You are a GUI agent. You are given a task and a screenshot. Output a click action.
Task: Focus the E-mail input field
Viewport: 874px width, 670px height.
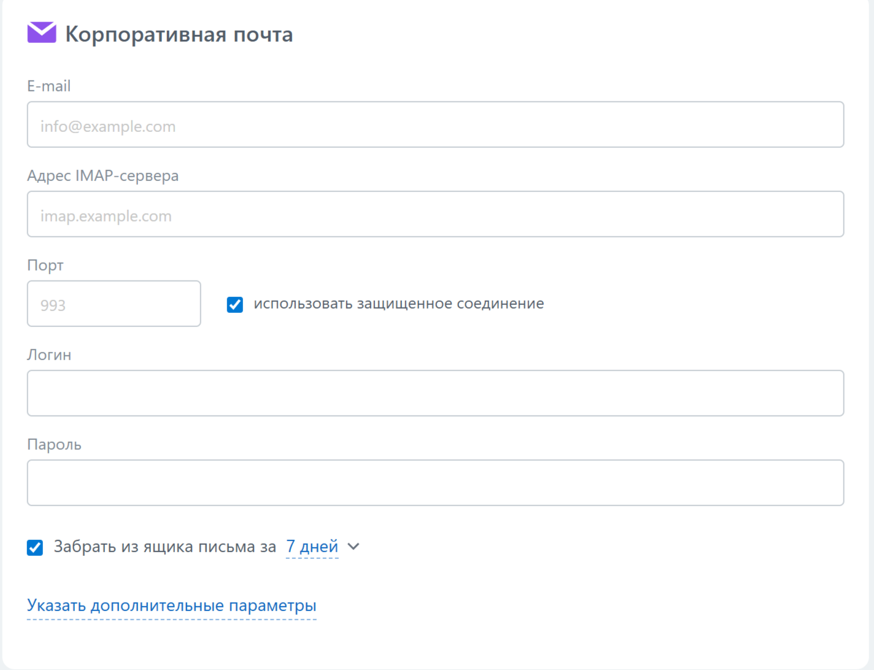click(435, 125)
